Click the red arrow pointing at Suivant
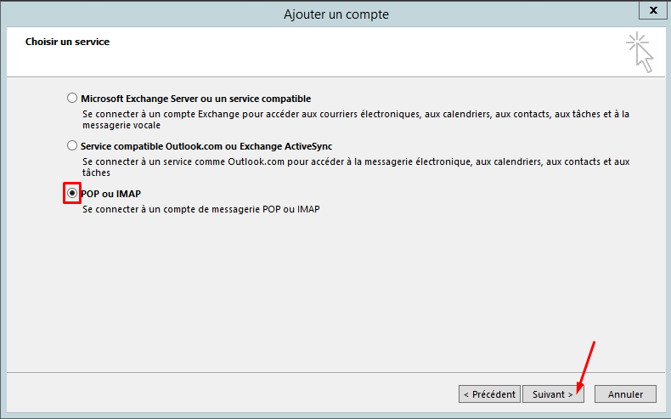 pyautogui.click(x=586, y=365)
